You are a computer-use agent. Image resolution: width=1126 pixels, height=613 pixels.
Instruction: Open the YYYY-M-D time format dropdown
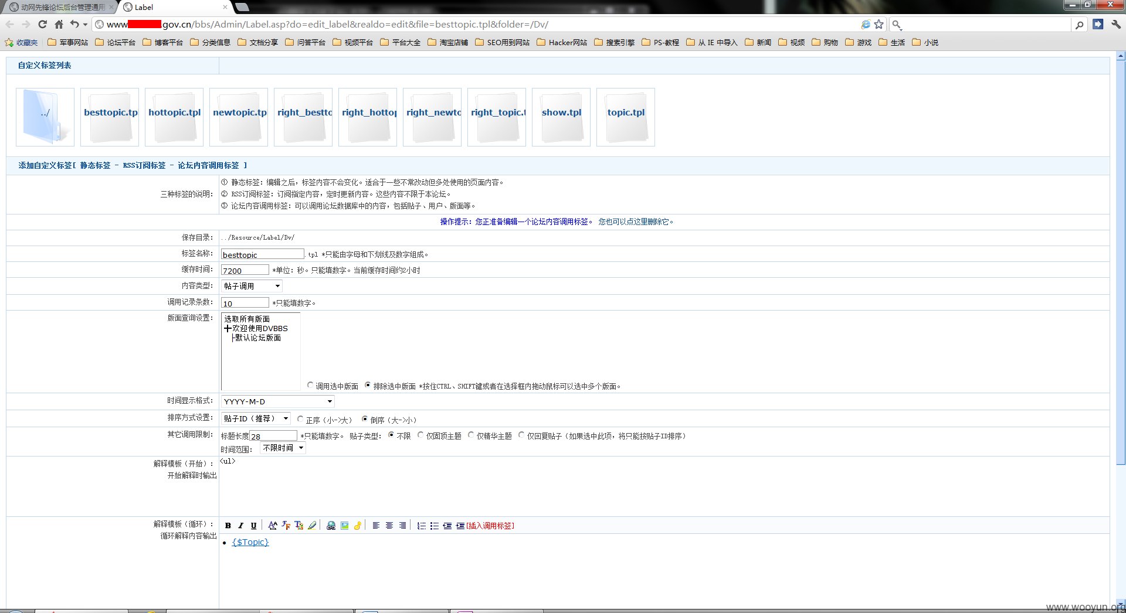277,401
